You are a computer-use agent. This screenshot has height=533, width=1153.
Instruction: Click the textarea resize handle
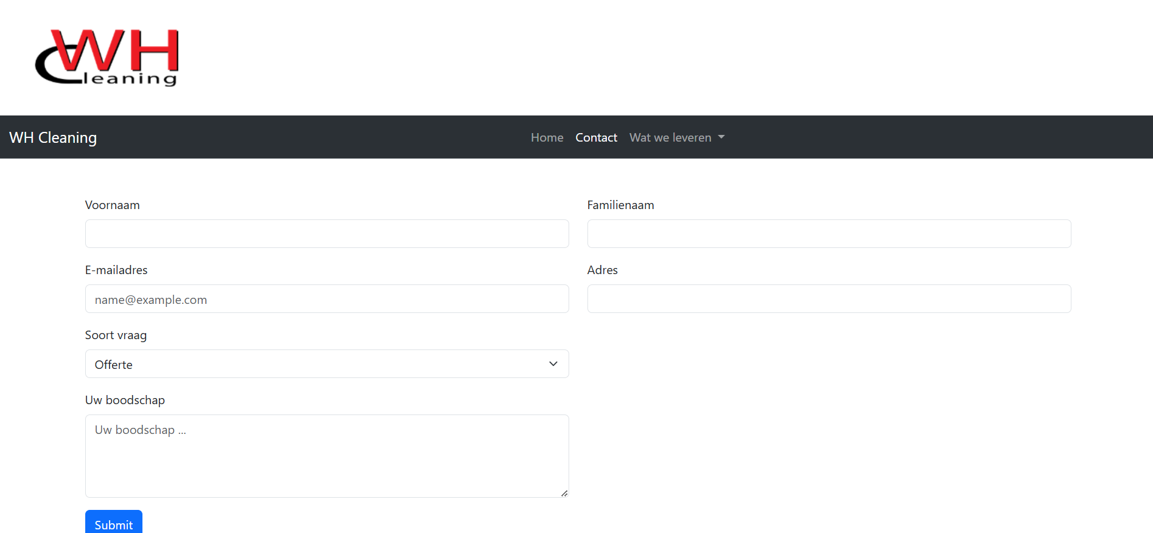click(564, 493)
